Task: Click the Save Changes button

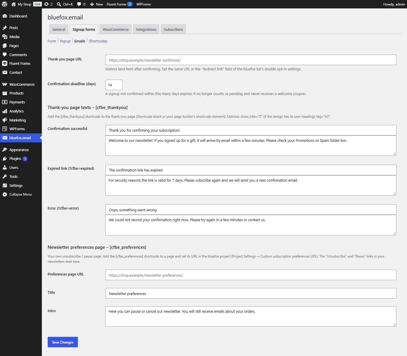Action: [x=63, y=342]
